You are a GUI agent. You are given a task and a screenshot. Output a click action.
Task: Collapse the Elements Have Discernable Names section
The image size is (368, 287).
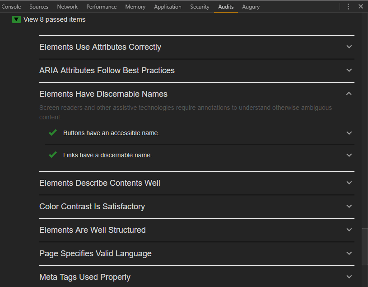349,94
